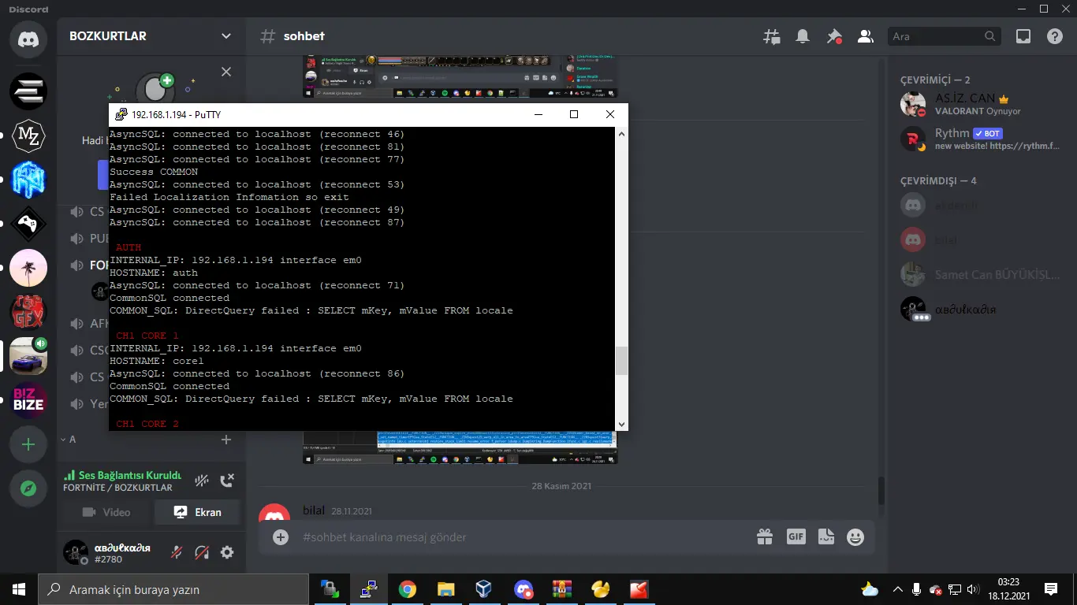This screenshot has height=605, width=1077.
Task: Deafen yourself with the headphone icon
Action: pos(201,552)
